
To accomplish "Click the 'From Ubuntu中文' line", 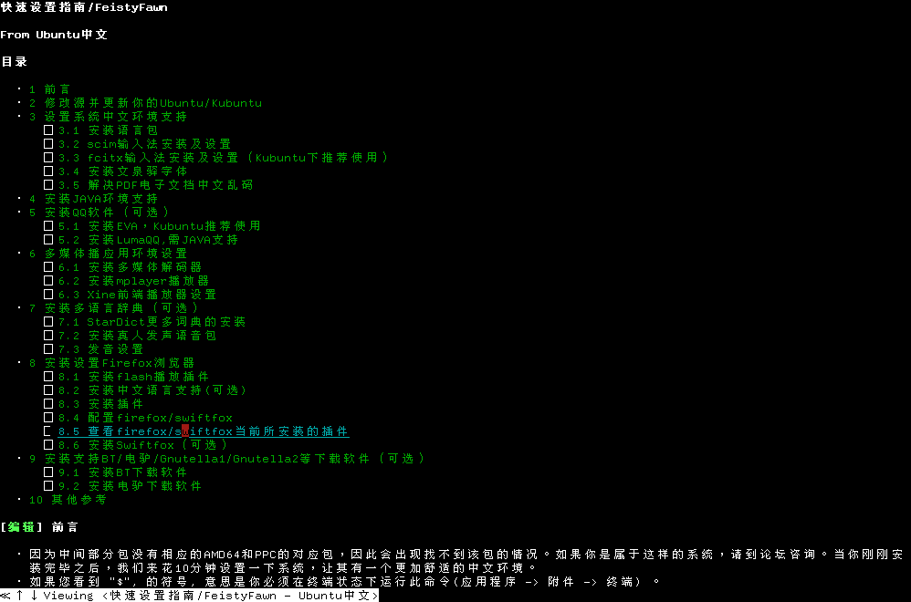I will [x=54, y=35].
